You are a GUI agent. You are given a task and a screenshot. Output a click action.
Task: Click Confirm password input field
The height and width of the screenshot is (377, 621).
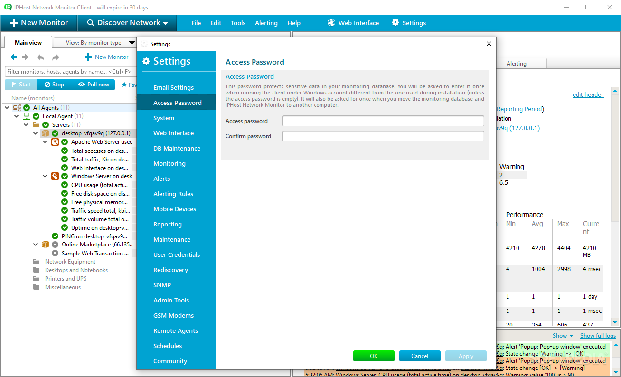pos(383,136)
